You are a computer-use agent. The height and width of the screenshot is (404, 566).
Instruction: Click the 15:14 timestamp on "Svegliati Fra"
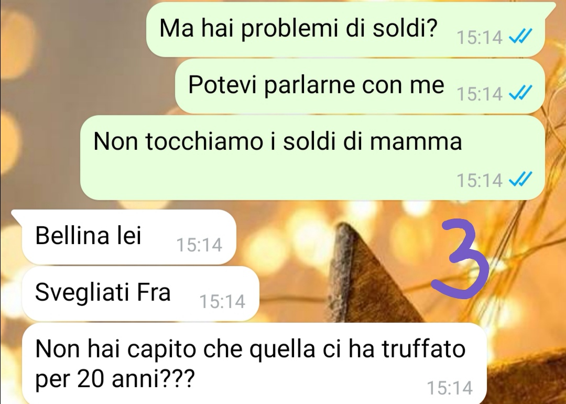[222, 301]
